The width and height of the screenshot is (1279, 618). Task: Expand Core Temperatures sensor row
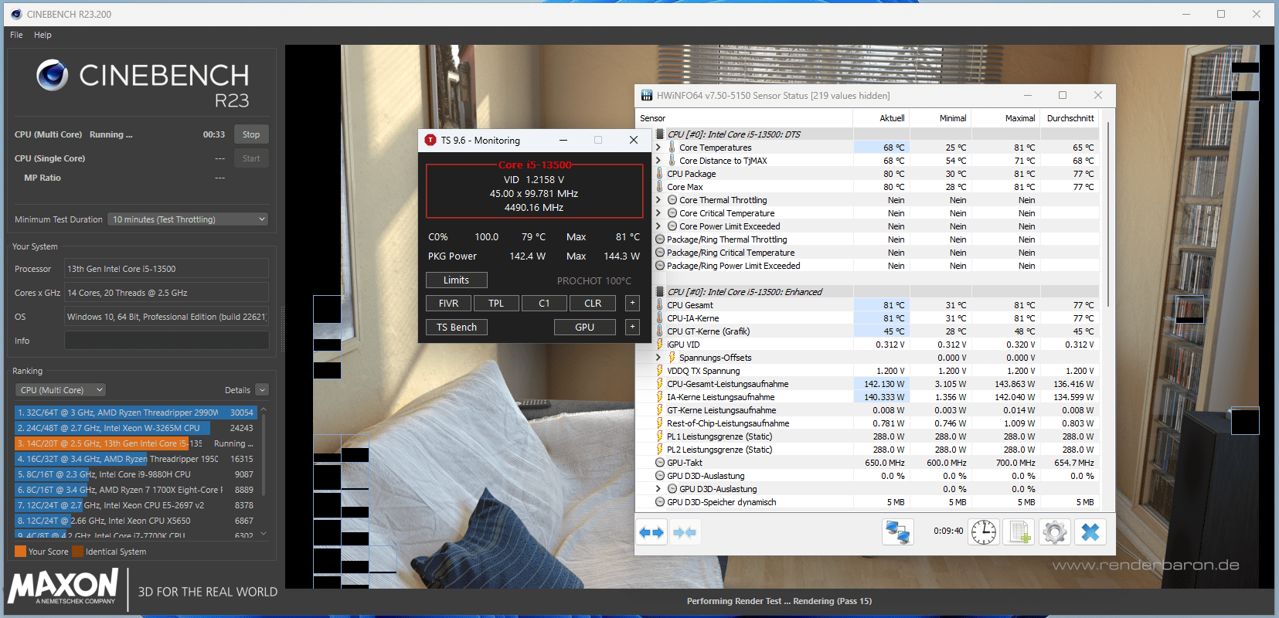point(658,148)
